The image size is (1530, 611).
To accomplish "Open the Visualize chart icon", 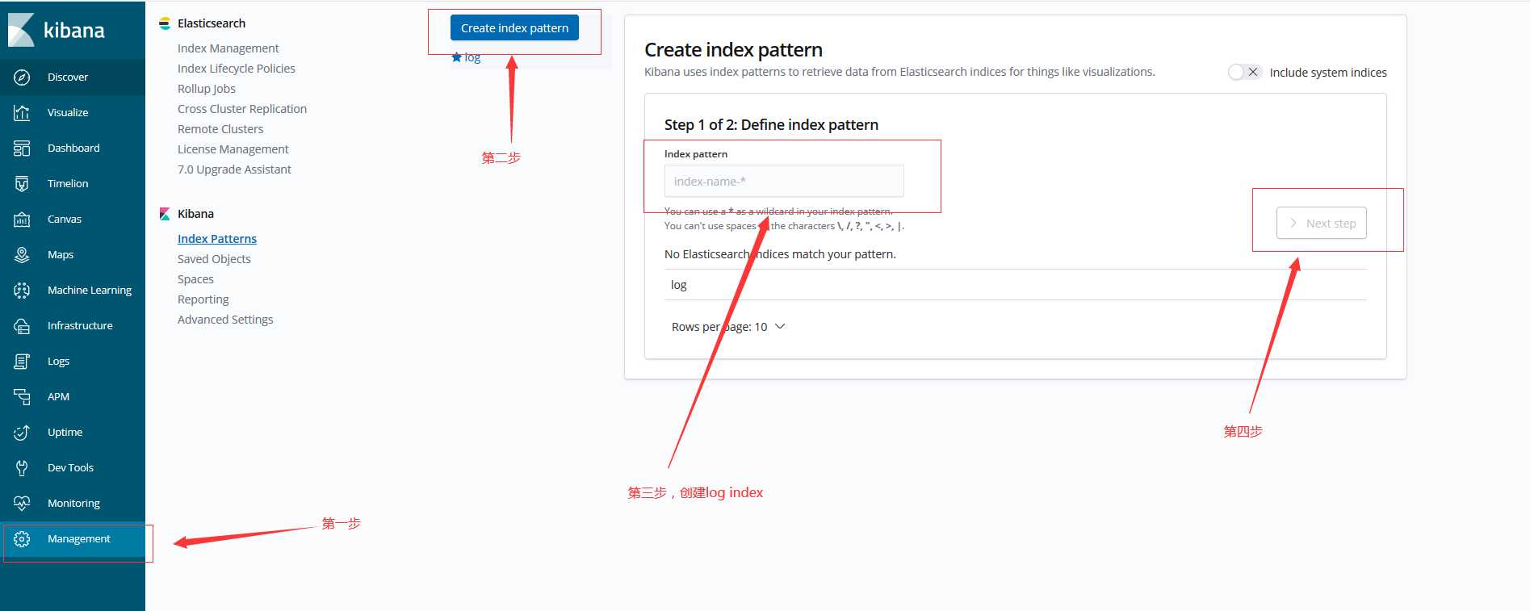I will [x=22, y=113].
